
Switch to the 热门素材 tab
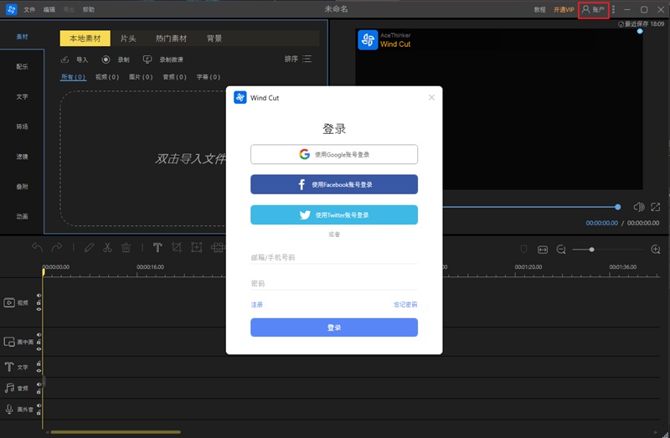pyautogui.click(x=172, y=39)
